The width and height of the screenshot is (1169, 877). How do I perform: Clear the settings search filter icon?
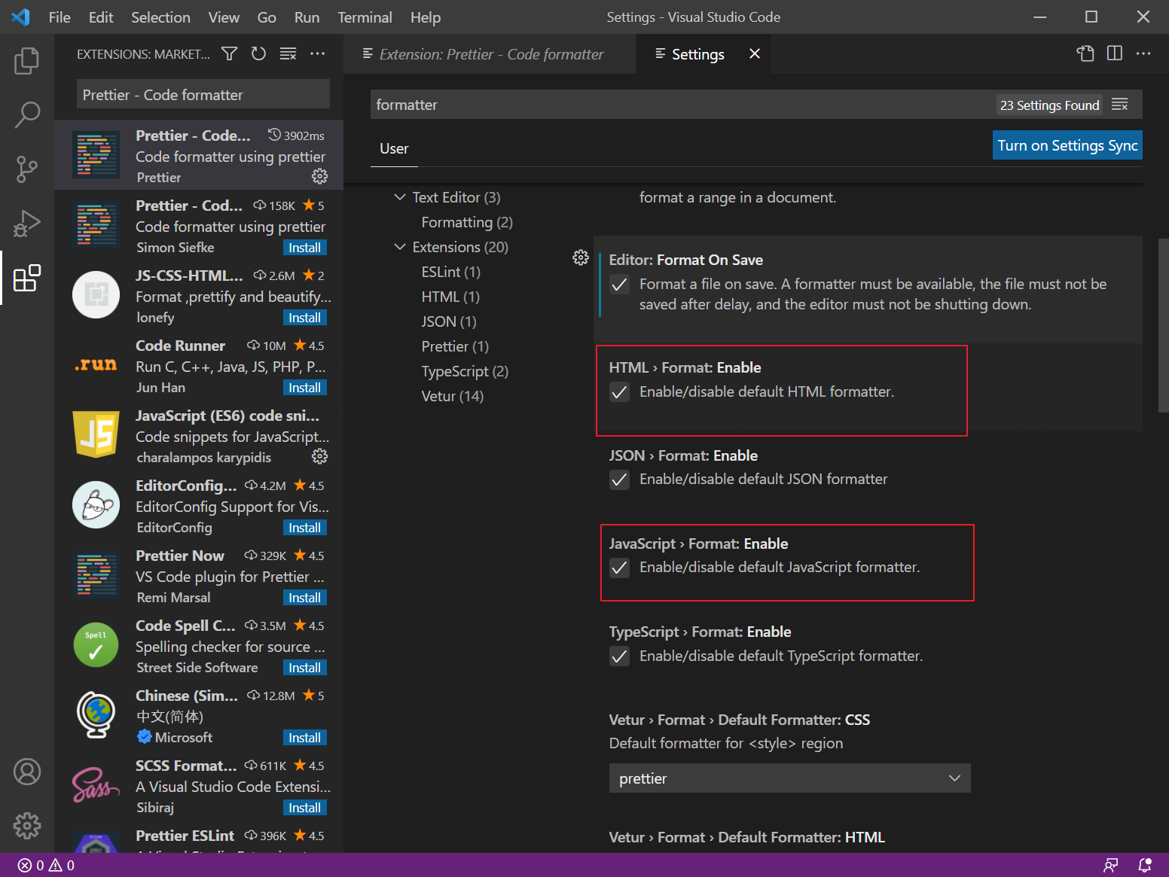[1120, 105]
